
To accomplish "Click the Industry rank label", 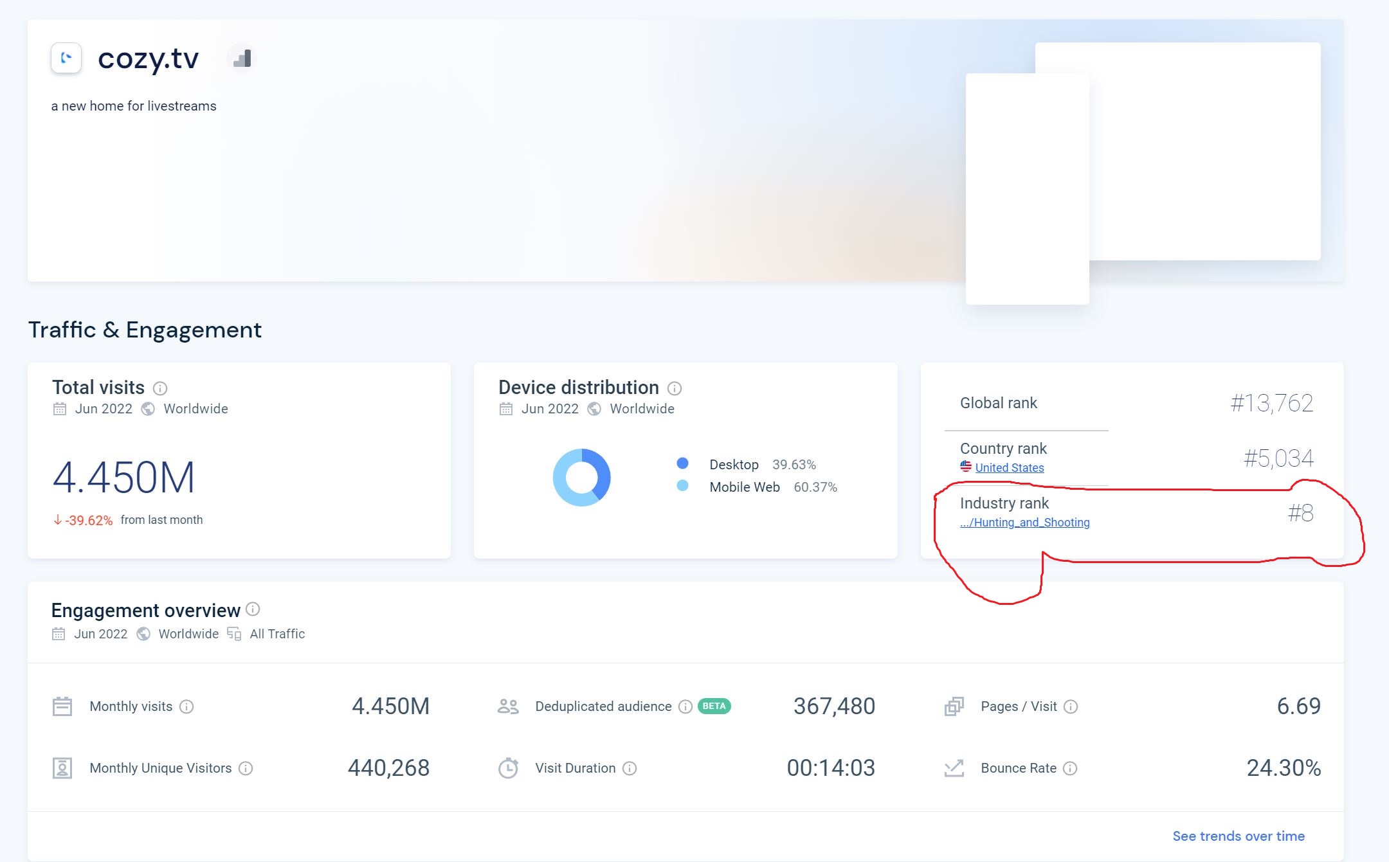I will tap(1004, 503).
